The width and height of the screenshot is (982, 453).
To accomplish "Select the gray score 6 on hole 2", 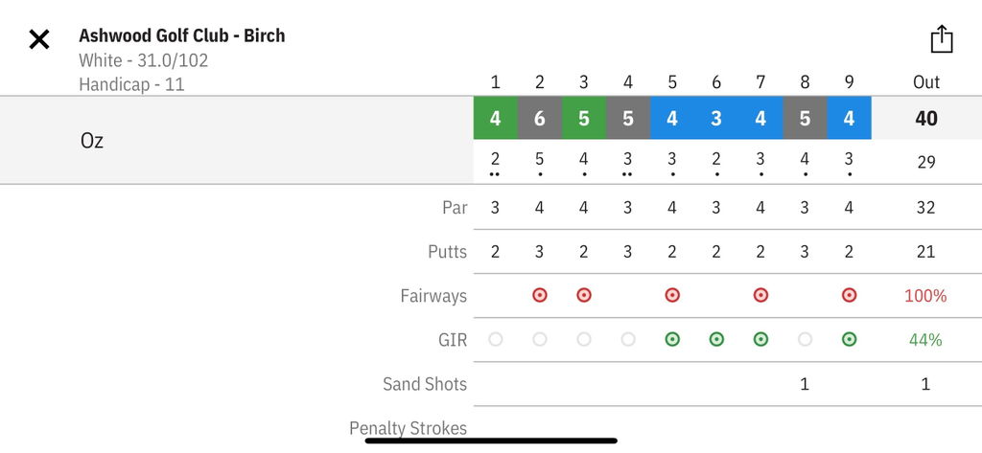I will [540, 118].
